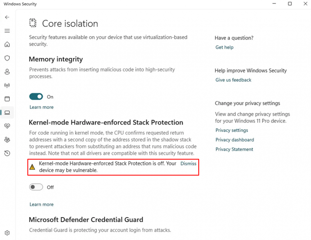Open Virus & threat protection shield icon

pos(7,58)
